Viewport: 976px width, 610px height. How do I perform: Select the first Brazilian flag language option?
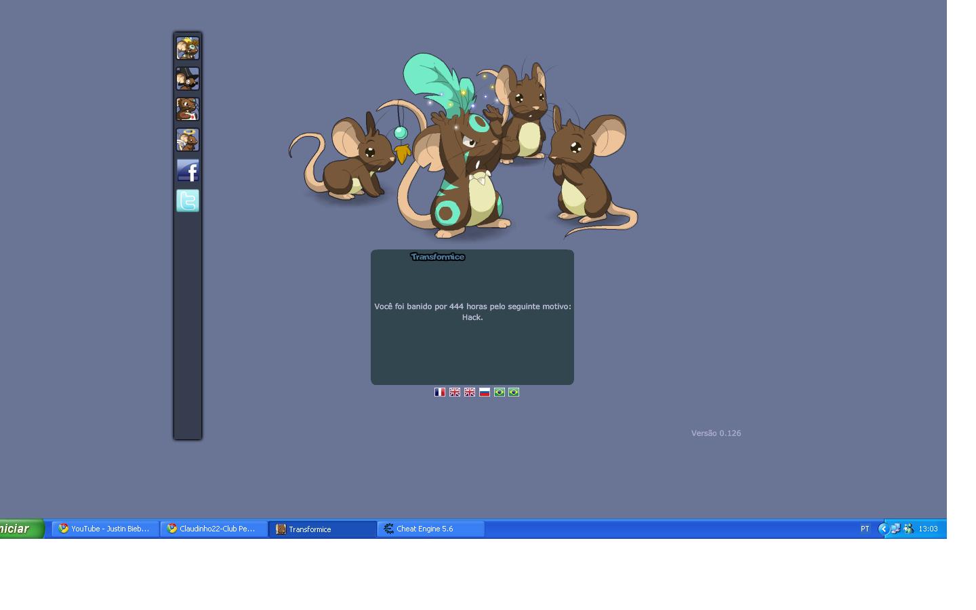click(500, 392)
